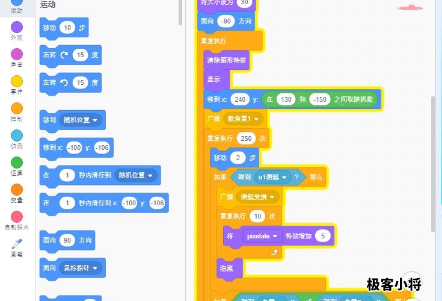Open the pixelate effect dropdown
Screen dimensions: 442x301
tap(263, 236)
